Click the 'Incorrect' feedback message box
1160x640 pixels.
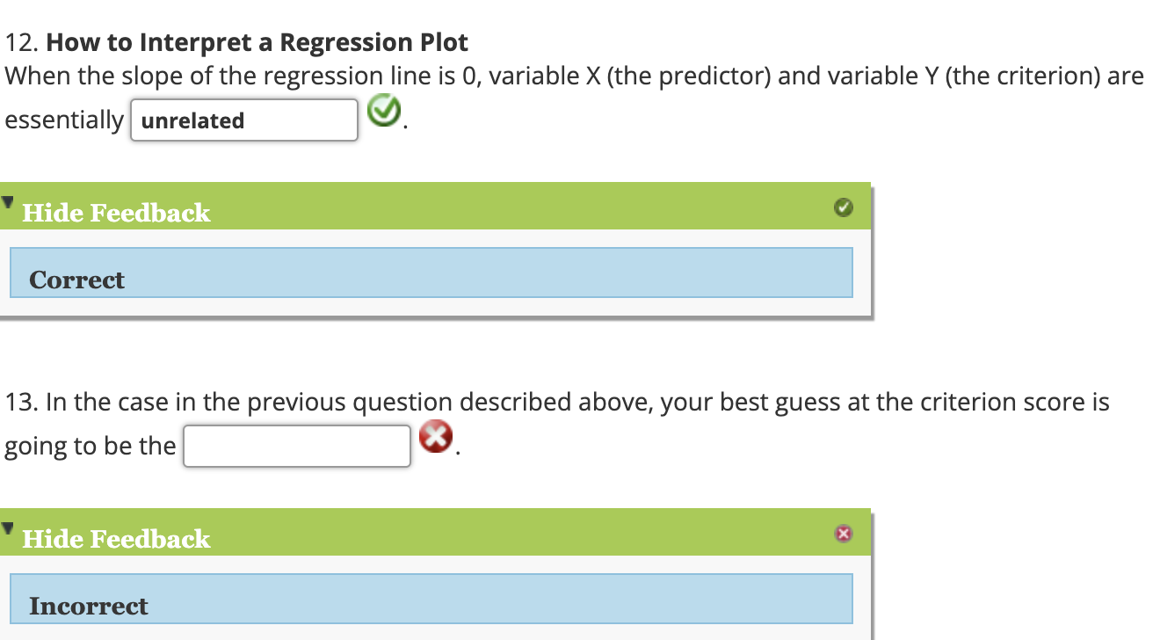[x=431, y=599]
